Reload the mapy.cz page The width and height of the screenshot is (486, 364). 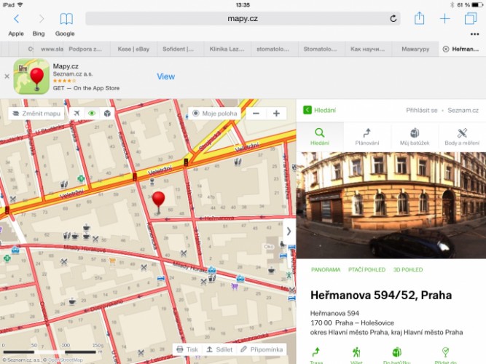[x=393, y=19]
